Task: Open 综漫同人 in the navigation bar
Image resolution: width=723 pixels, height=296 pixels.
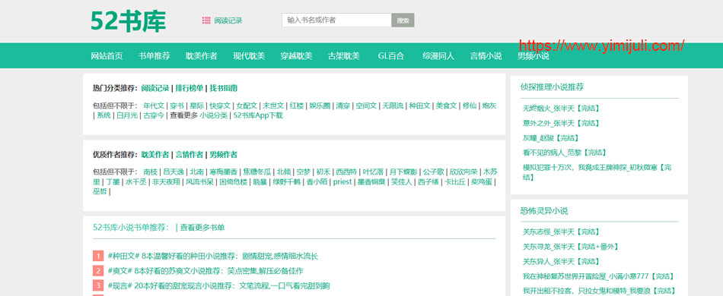Action: (x=438, y=56)
